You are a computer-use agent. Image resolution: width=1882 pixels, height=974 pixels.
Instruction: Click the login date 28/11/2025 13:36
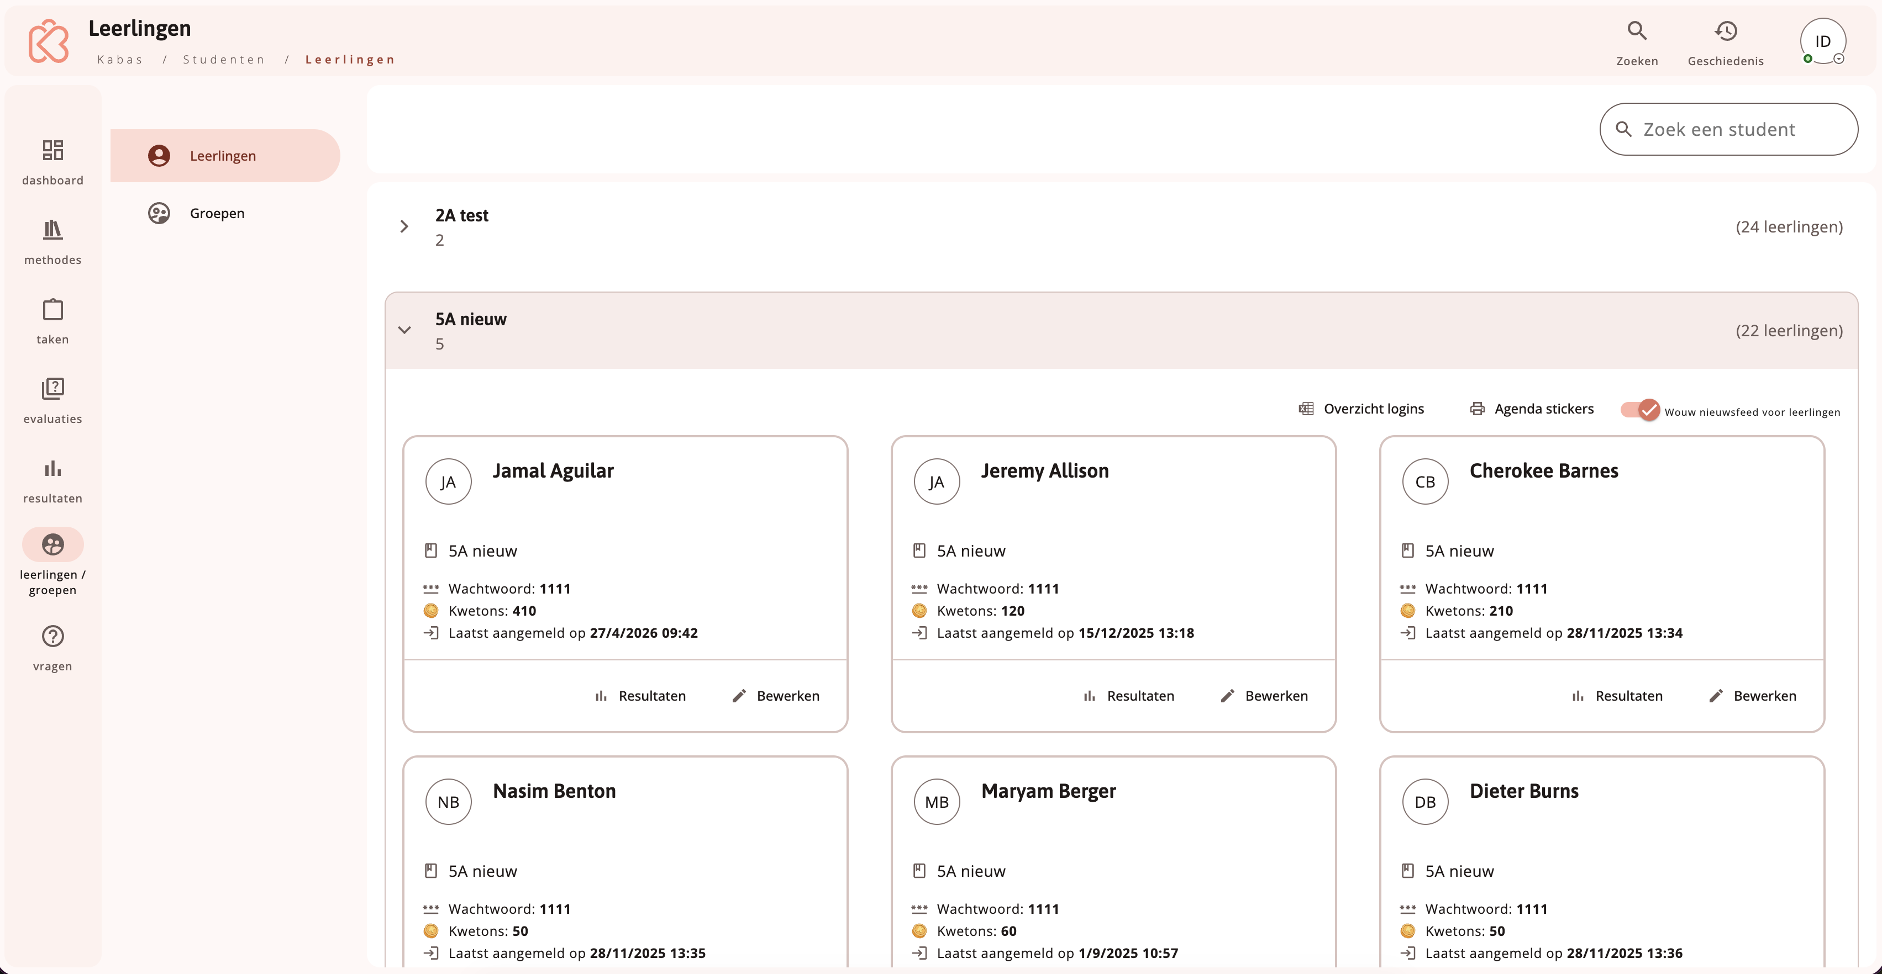point(1625,953)
